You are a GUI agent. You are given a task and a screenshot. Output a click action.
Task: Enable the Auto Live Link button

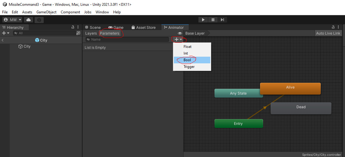pyautogui.click(x=328, y=33)
